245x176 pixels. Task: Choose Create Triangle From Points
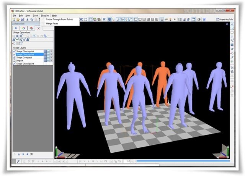click(59, 19)
